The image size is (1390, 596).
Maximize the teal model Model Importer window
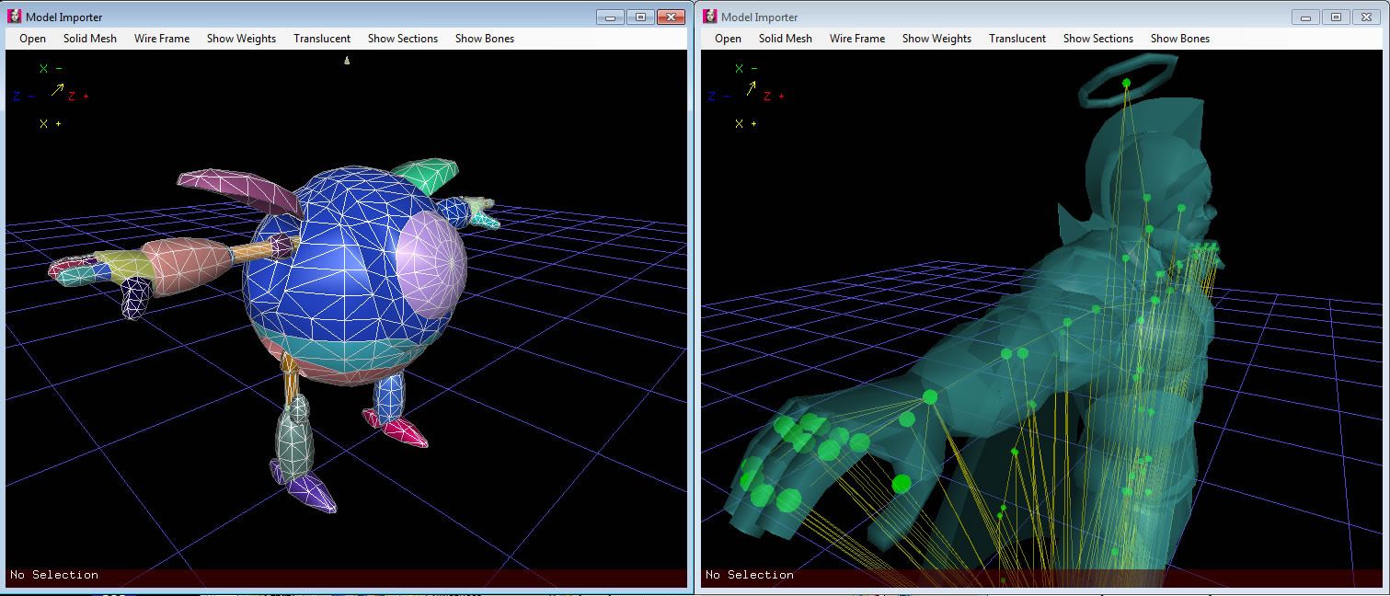point(1337,17)
